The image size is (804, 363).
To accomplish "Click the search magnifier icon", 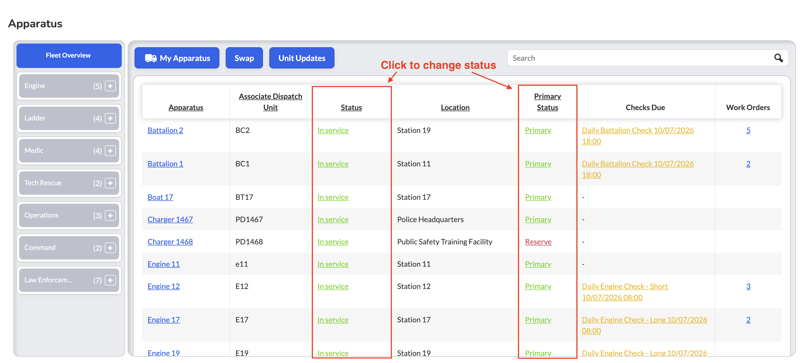I will click(x=778, y=58).
